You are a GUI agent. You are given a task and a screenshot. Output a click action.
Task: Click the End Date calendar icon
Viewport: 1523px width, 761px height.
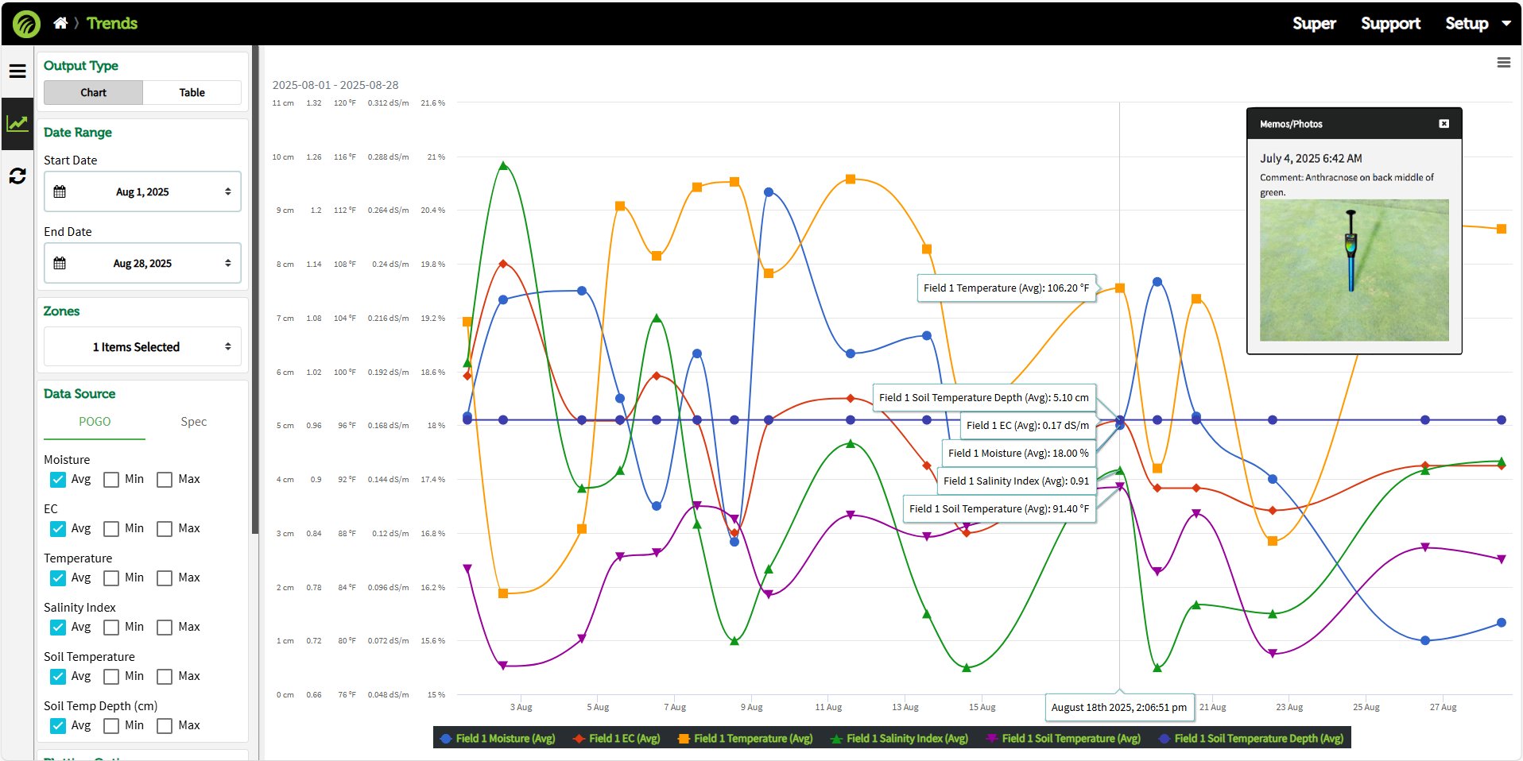tap(60, 263)
